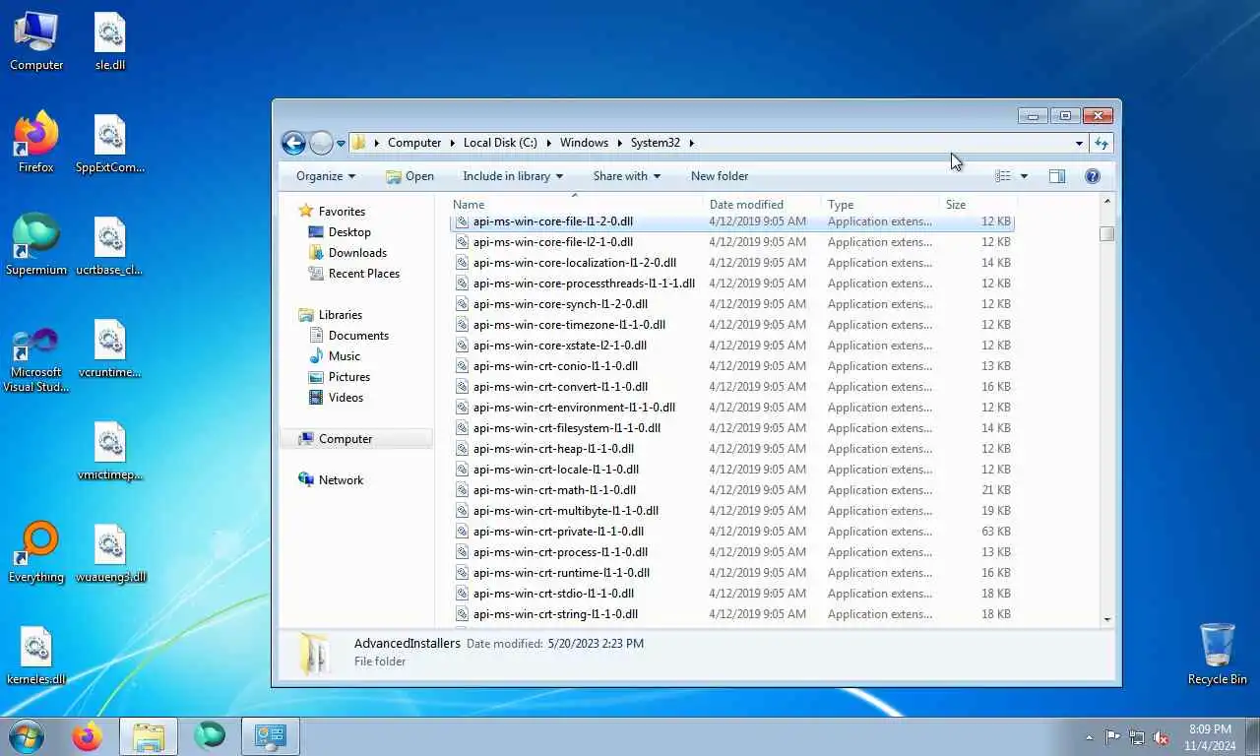This screenshot has width=1260, height=756.
Task: Select Microsoft Visual Studio desktop shortcut
Action: (36, 360)
